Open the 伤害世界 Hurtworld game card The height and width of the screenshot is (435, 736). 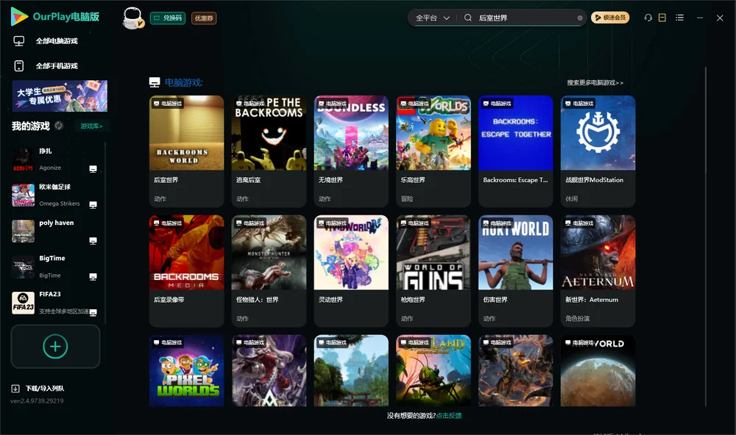coord(516,270)
